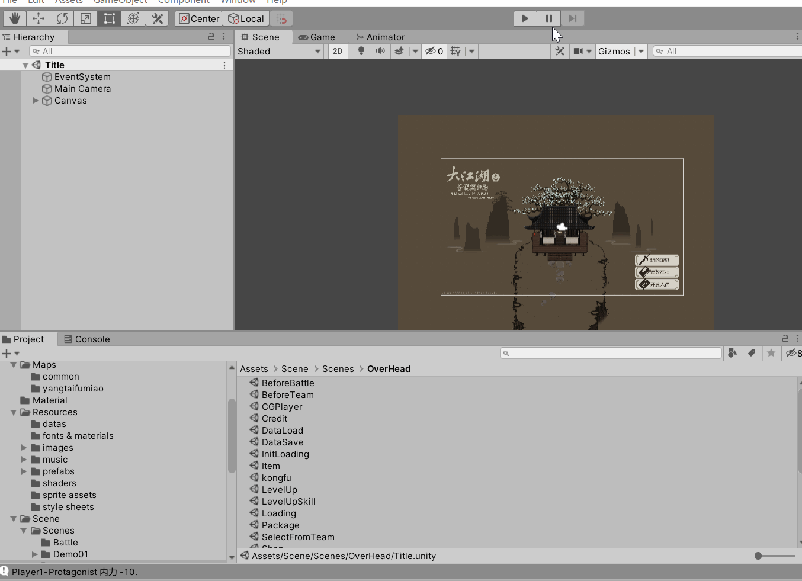
Task: Expand the prefabs folder
Action: coord(24,471)
